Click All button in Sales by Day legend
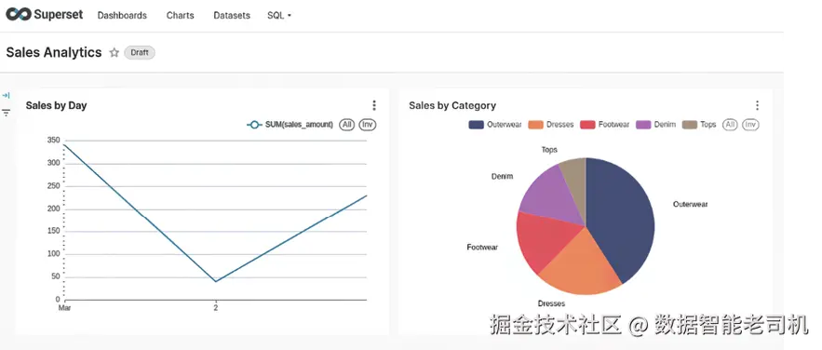Image resolution: width=822 pixels, height=350 pixels. point(346,125)
